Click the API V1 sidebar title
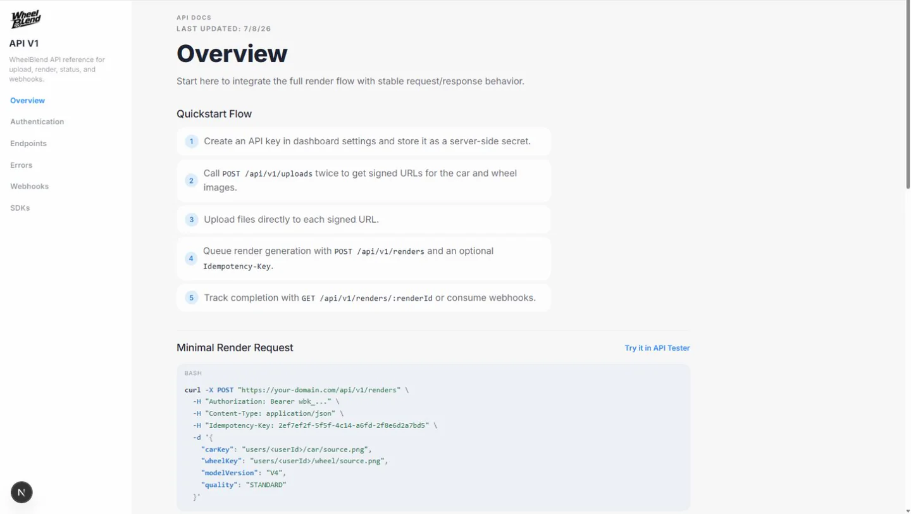911x514 pixels. [x=23, y=44]
